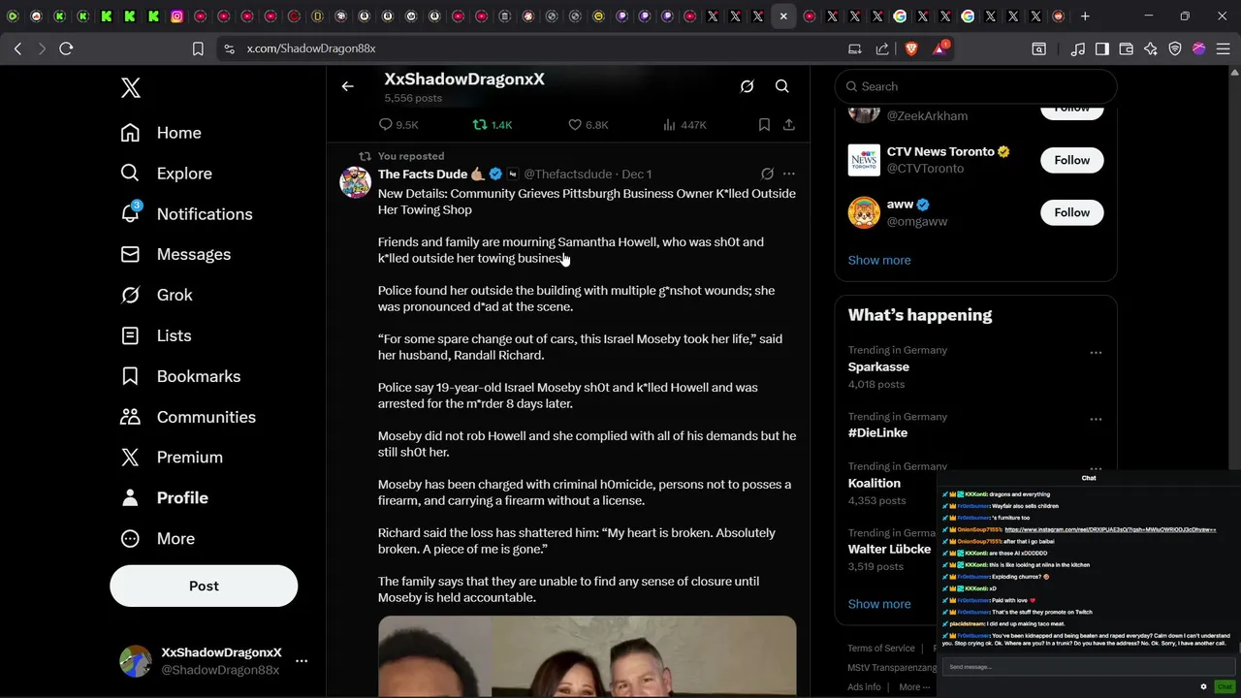Follow CTV News Toronto
Image resolution: width=1241 pixels, height=698 pixels.
(x=1072, y=160)
